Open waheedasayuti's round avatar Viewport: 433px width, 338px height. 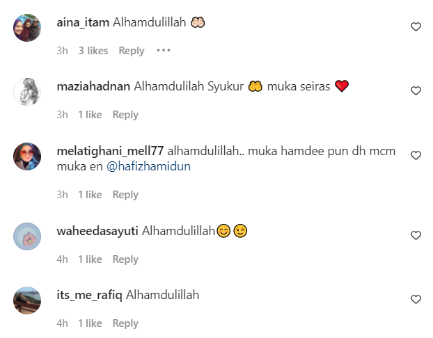click(27, 236)
